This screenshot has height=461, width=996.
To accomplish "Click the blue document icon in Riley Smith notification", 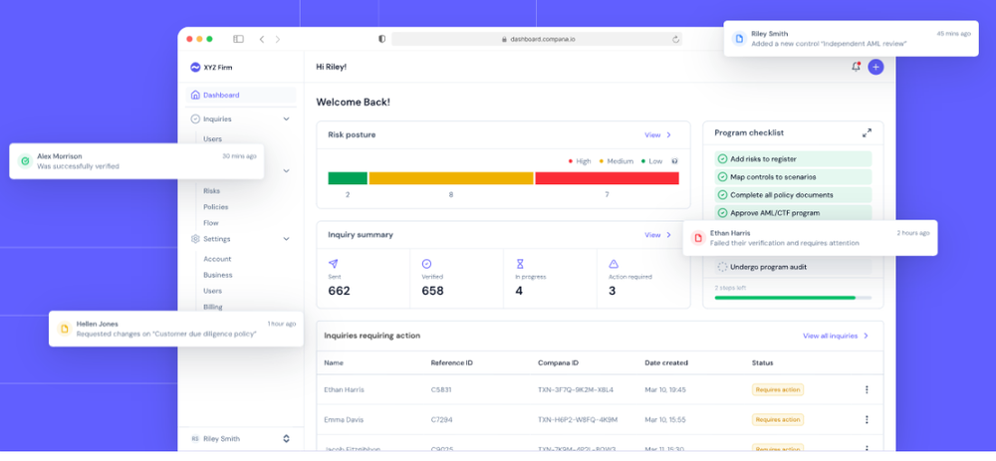I will tap(739, 38).
